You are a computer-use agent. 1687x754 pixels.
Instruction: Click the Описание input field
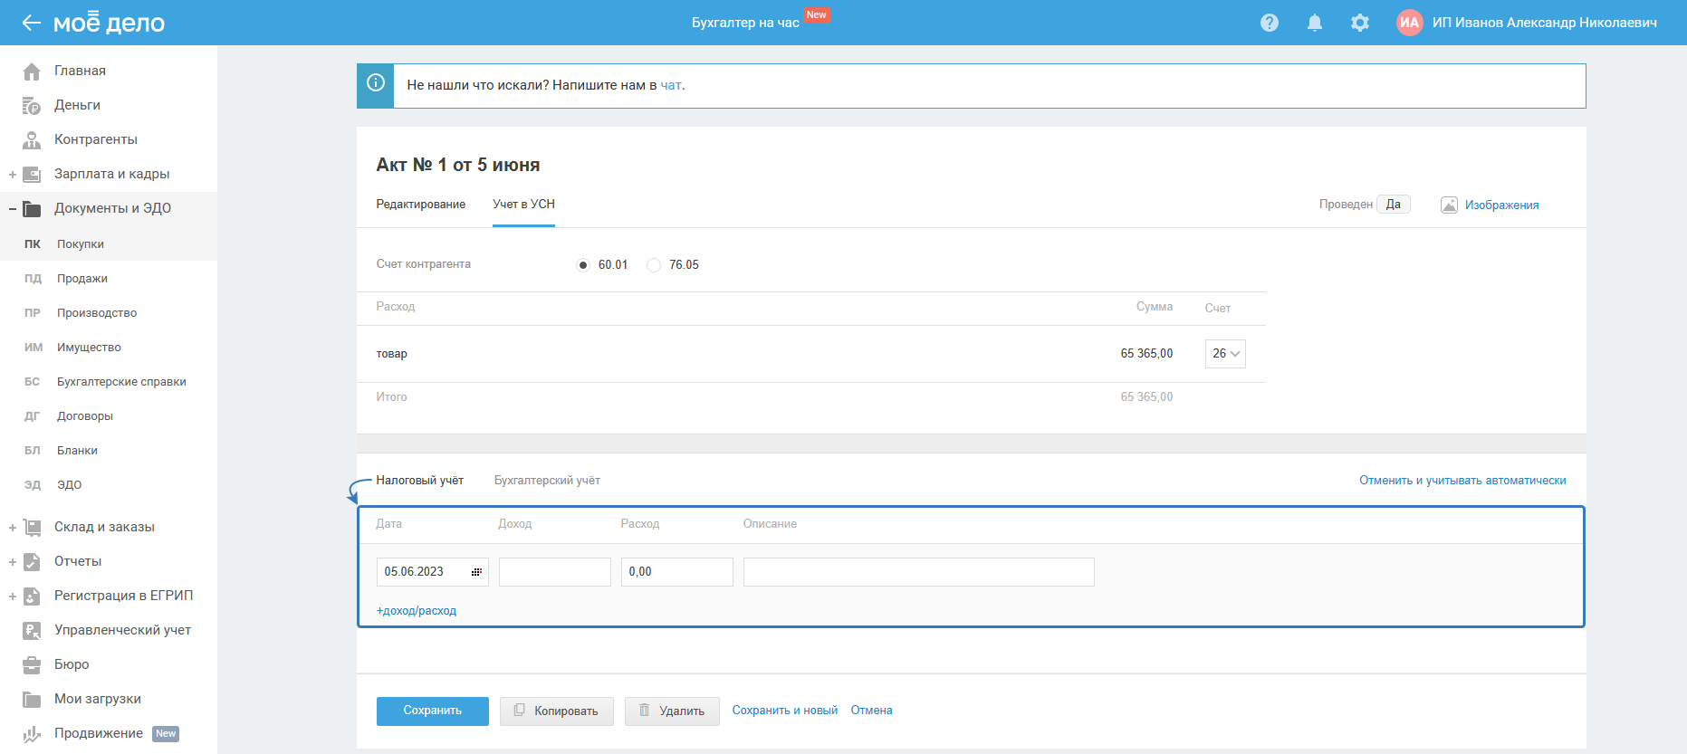(918, 572)
